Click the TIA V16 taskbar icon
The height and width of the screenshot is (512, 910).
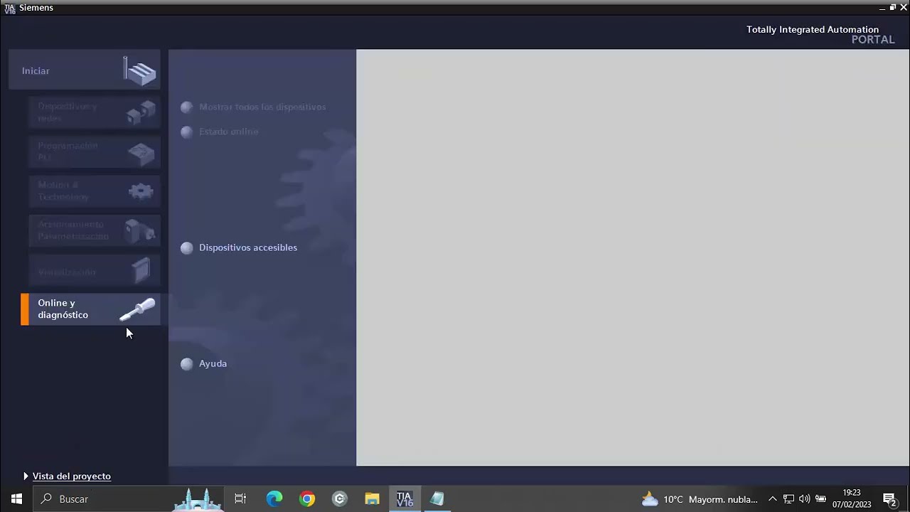coord(405,498)
